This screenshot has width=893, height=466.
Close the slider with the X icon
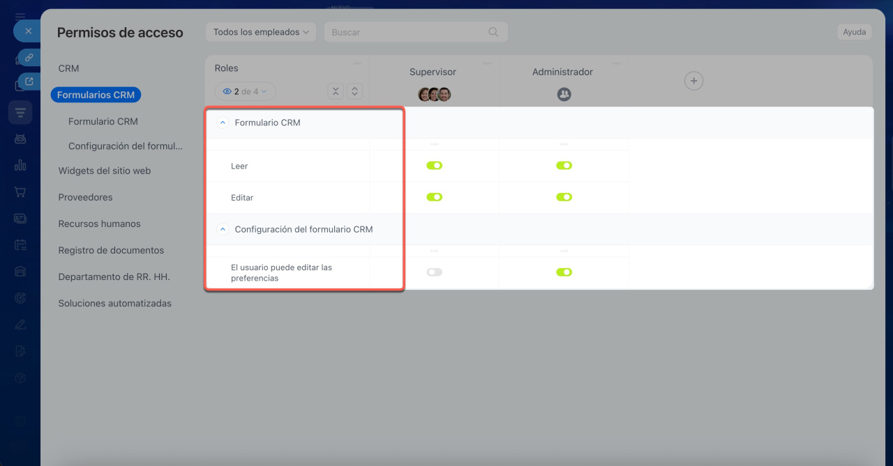28,31
